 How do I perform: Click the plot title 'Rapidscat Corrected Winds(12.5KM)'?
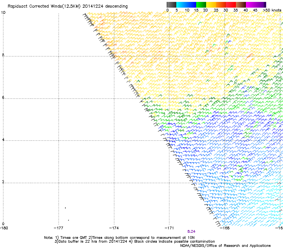tap(44, 6)
